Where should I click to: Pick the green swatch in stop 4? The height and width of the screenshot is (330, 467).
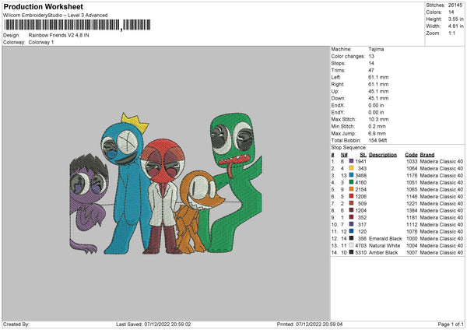(x=351, y=182)
